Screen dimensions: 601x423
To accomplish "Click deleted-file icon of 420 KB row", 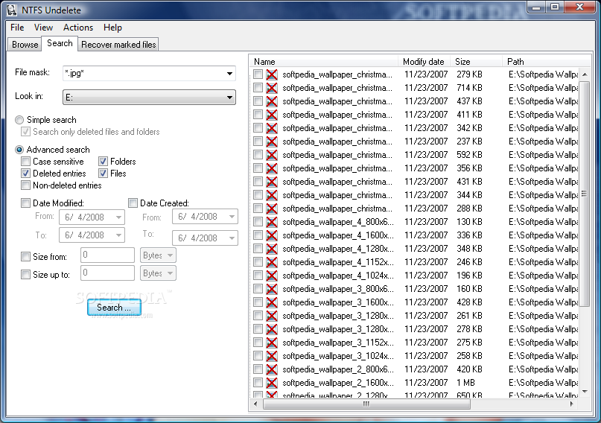I will 272,369.
